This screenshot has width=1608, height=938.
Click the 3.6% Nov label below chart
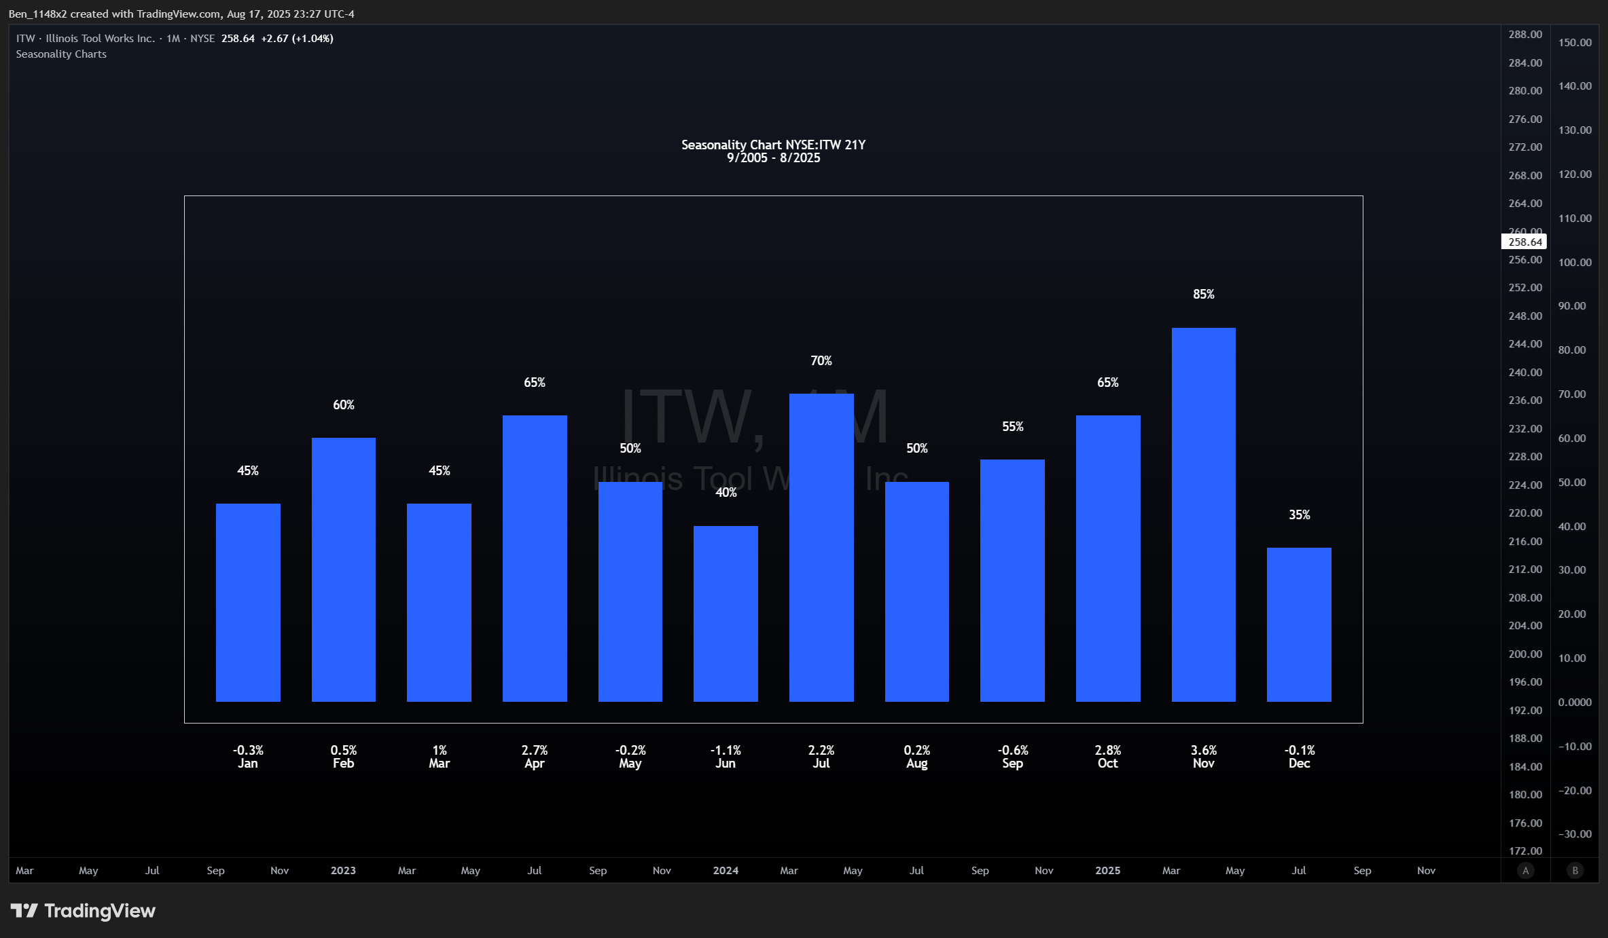coord(1203,756)
